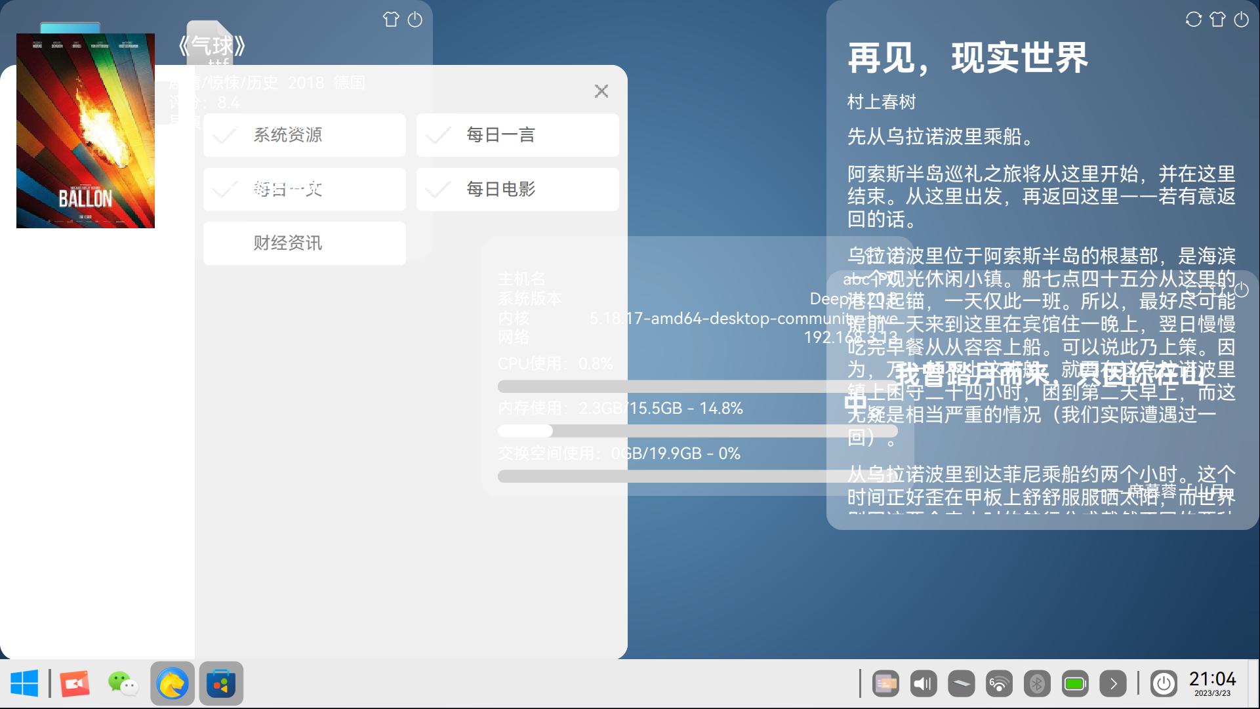Open WeChat from the taskbar

click(x=122, y=684)
